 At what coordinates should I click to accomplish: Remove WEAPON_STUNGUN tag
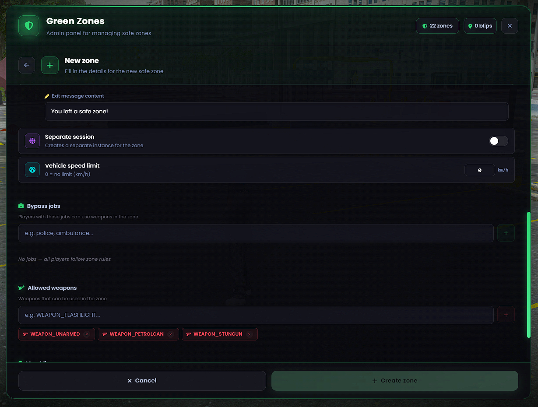click(x=250, y=334)
